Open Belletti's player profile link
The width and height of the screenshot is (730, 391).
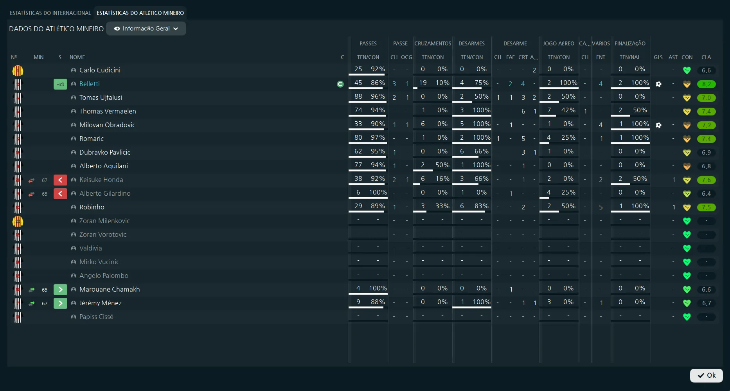[90, 84]
